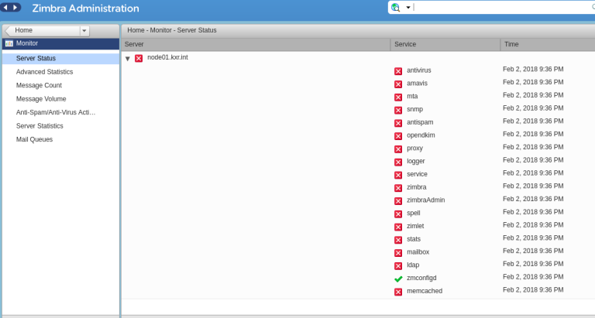Sort by Time column header
The image size is (595, 318).
[x=548, y=44]
